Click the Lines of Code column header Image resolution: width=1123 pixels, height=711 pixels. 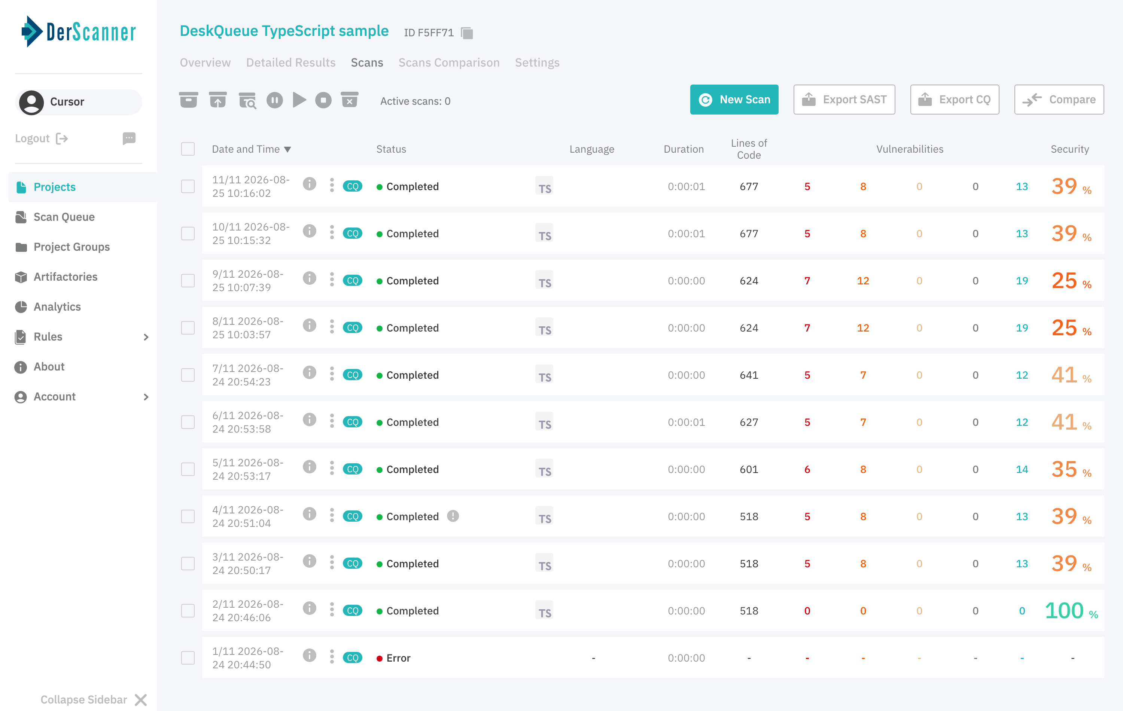click(x=749, y=149)
